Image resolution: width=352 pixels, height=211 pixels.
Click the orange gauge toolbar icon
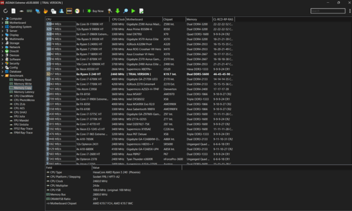pos(77,11)
